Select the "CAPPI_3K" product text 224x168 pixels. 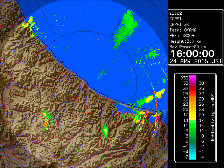(179, 24)
